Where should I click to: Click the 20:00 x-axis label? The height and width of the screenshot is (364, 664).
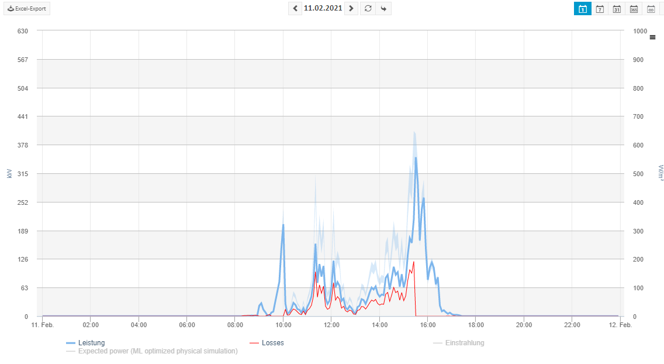[524, 325]
